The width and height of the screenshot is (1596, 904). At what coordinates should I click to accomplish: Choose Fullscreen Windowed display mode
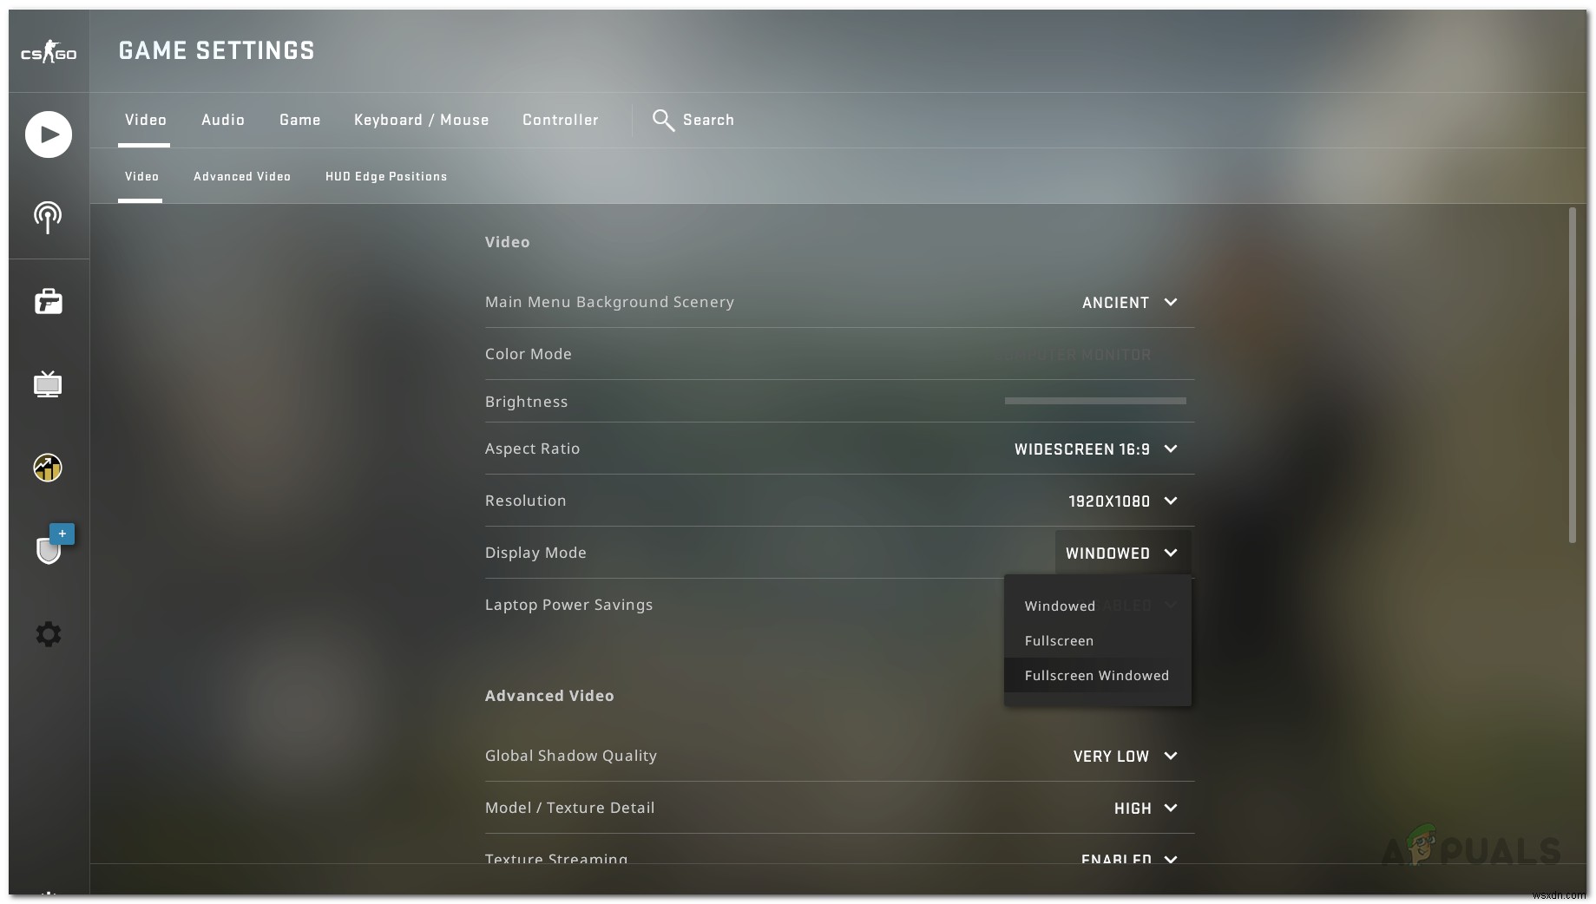tap(1097, 676)
